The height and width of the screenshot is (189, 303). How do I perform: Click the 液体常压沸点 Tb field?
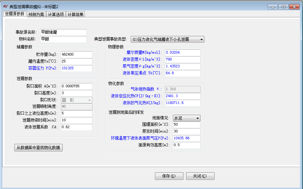pyautogui.click(x=182, y=73)
